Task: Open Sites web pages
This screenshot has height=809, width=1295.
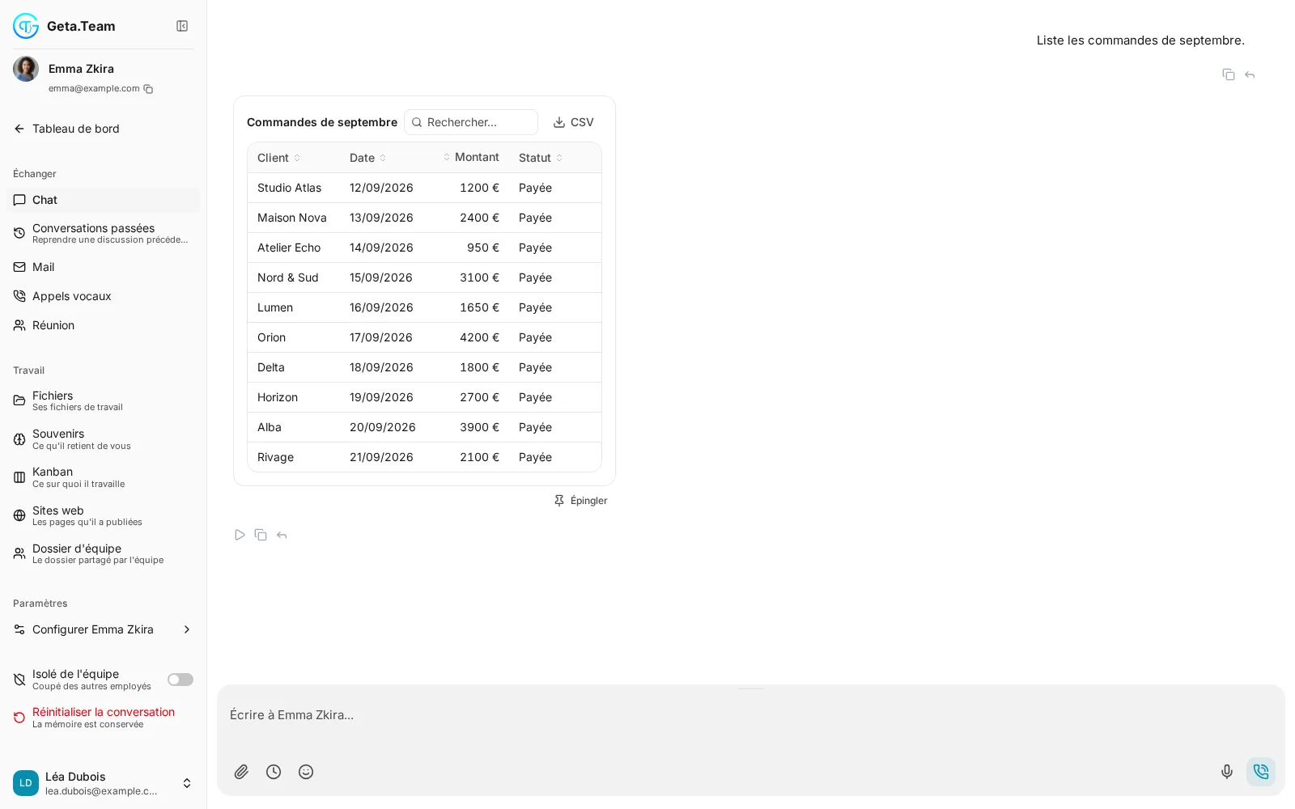Action: coord(103,515)
